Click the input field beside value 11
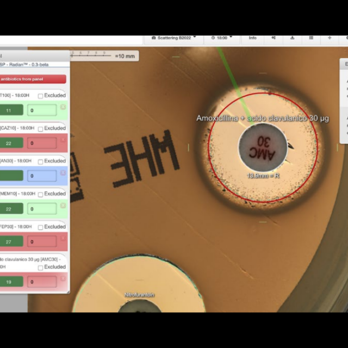 [42, 110]
